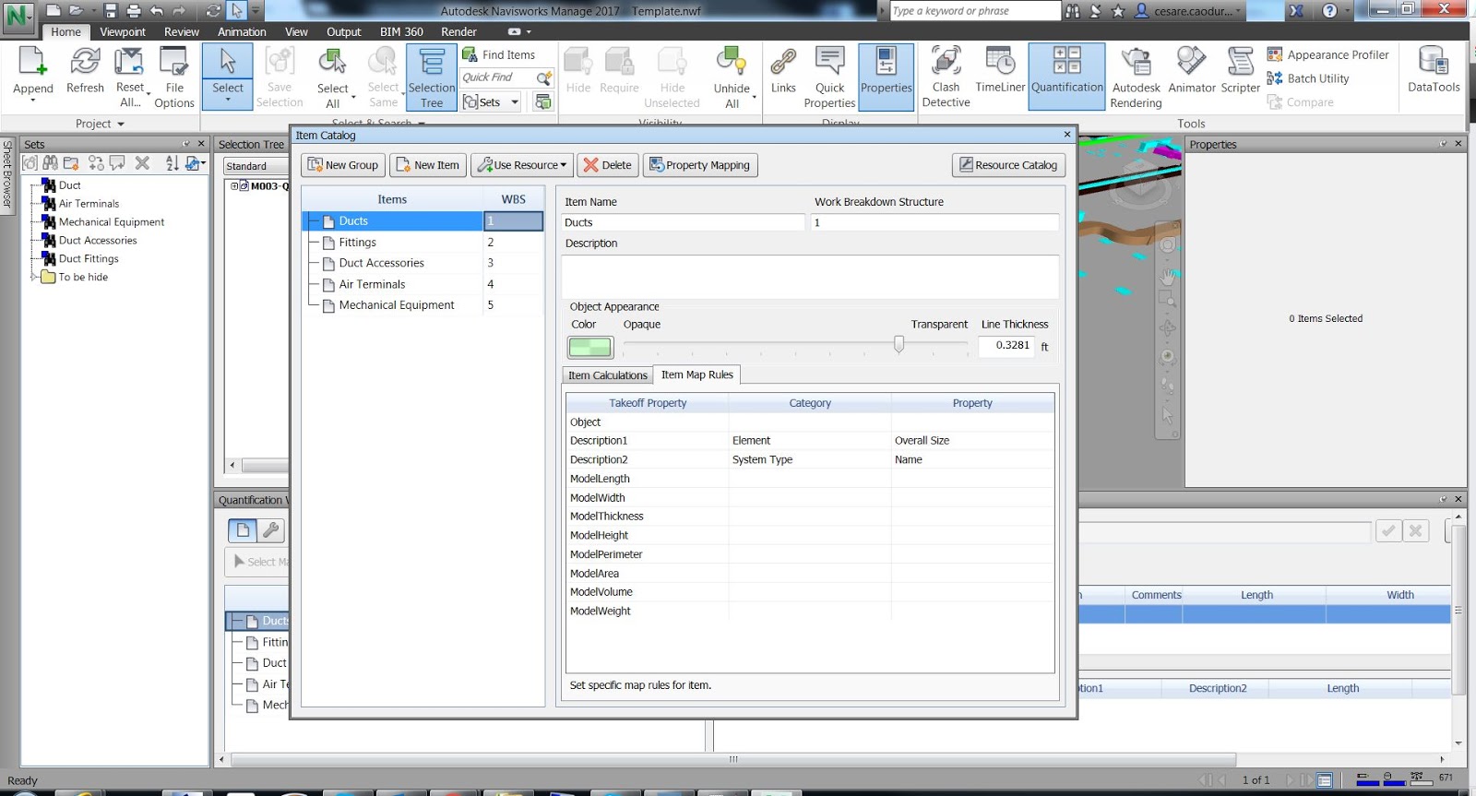Click the transparency slider handle
The height and width of the screenshot is (796, 1476).
[x=899, y=344]
